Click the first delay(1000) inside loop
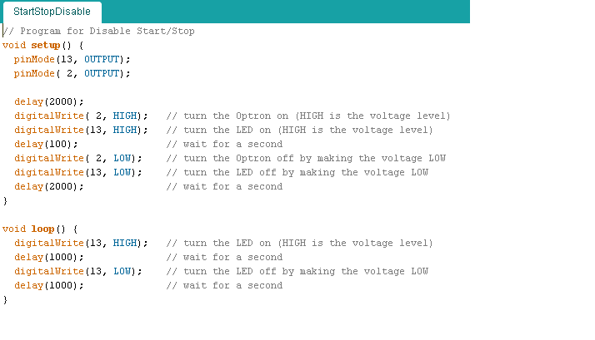The image size is (595, 340). click(48, 257)
